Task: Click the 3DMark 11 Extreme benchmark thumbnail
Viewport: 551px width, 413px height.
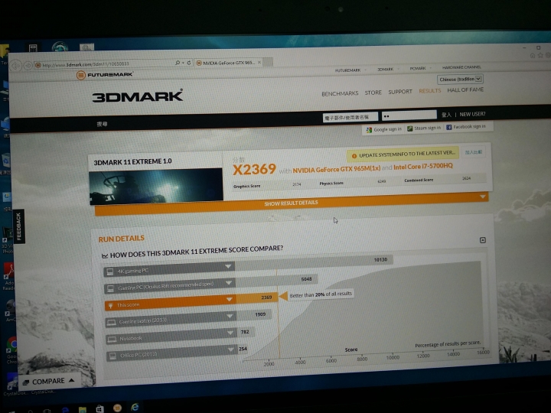Action: pos(155,185)
